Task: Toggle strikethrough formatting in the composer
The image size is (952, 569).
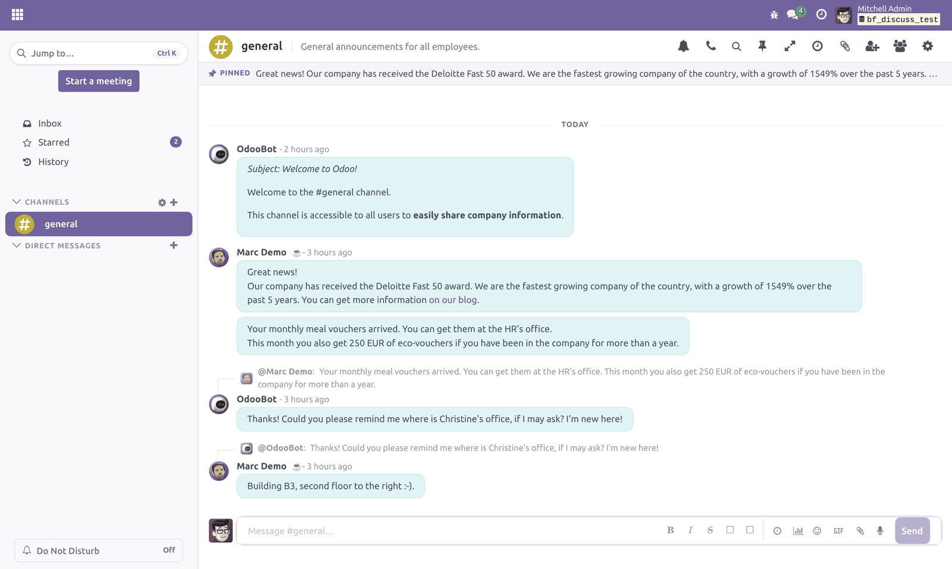Action: (710, 530)
